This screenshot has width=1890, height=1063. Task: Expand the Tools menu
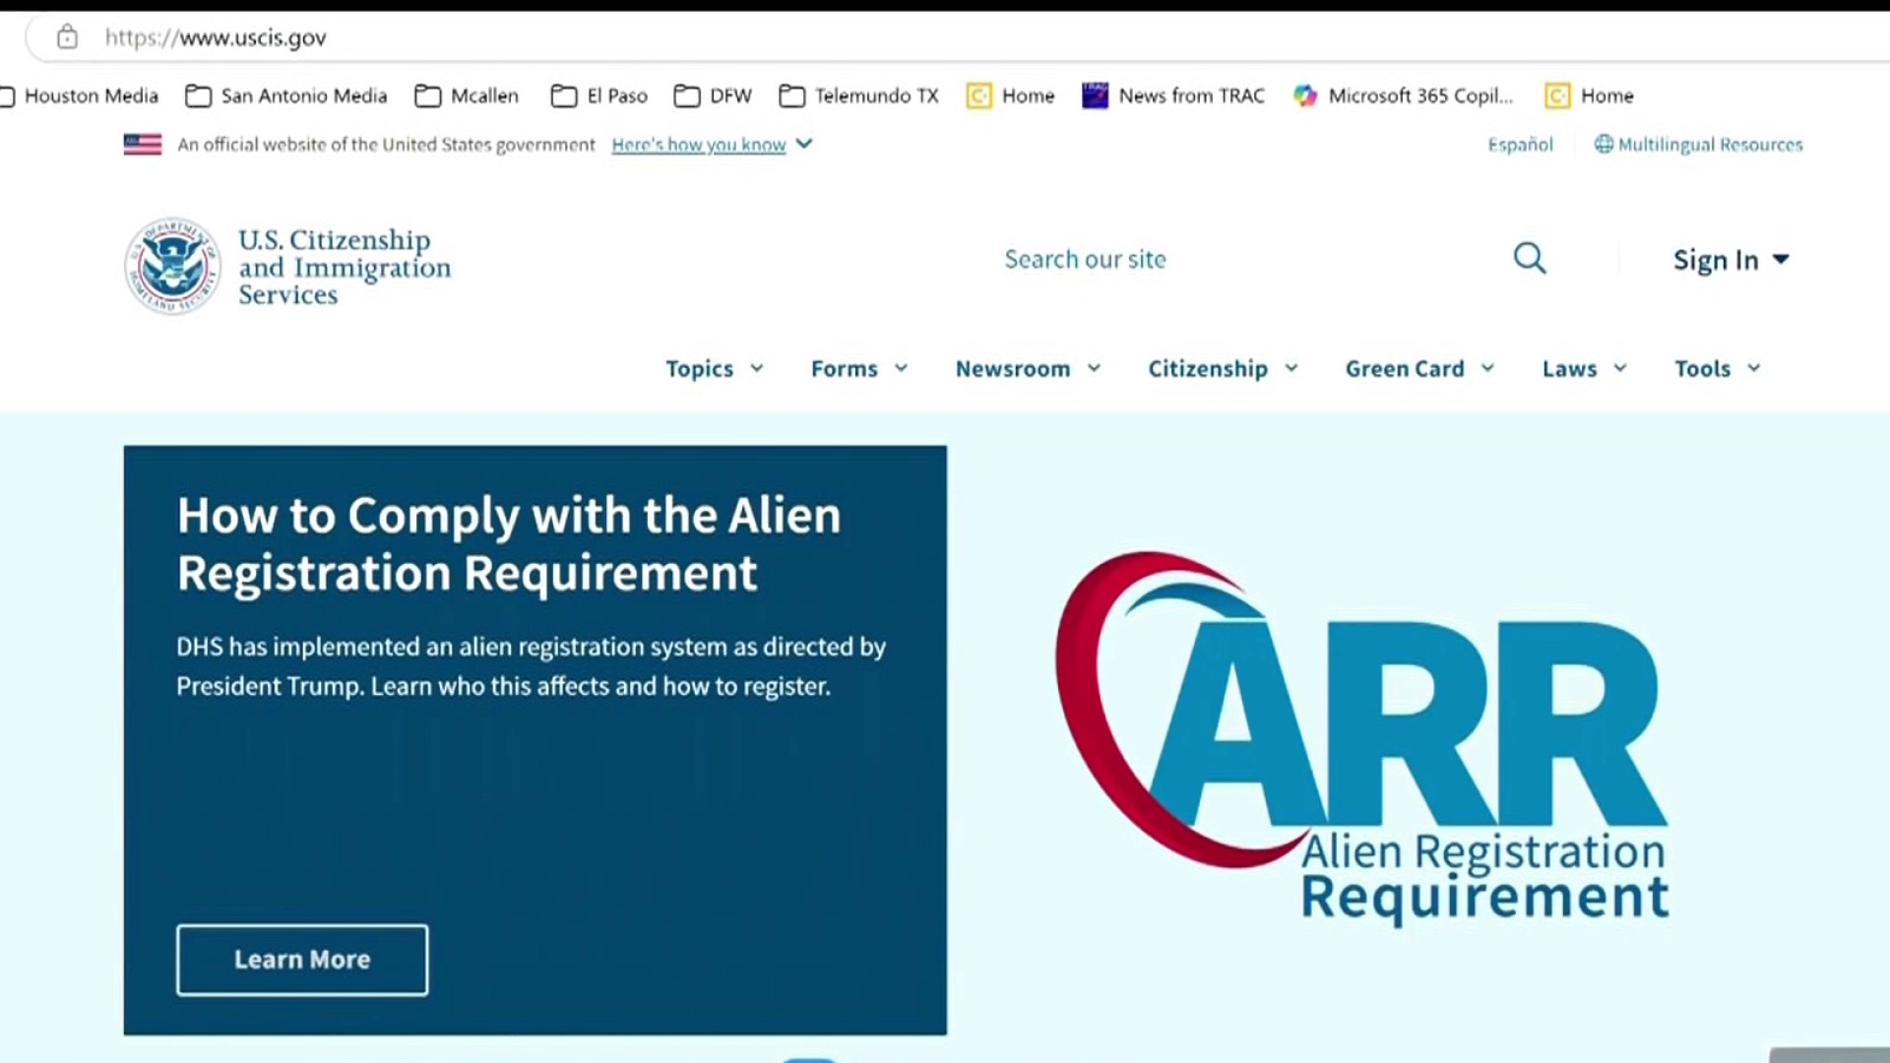[1718, 369]
